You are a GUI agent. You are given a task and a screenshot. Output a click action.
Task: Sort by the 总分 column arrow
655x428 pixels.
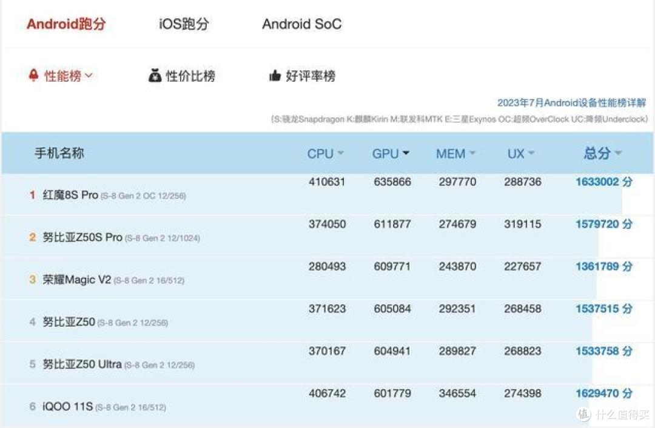[618, 153]
